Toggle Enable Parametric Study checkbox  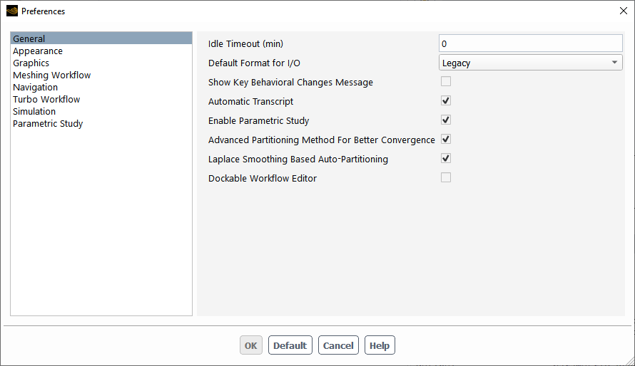click(x=446, y=120)
